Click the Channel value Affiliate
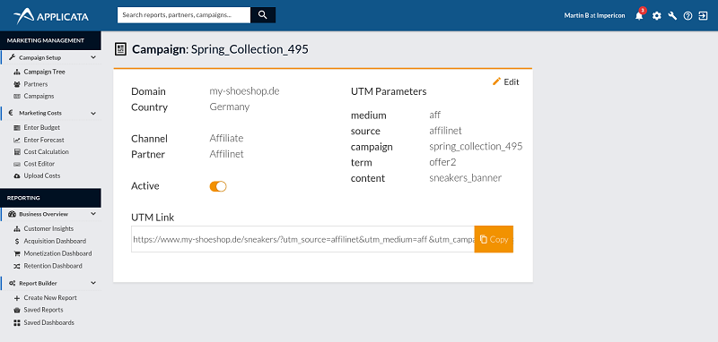 coord(226,139)
